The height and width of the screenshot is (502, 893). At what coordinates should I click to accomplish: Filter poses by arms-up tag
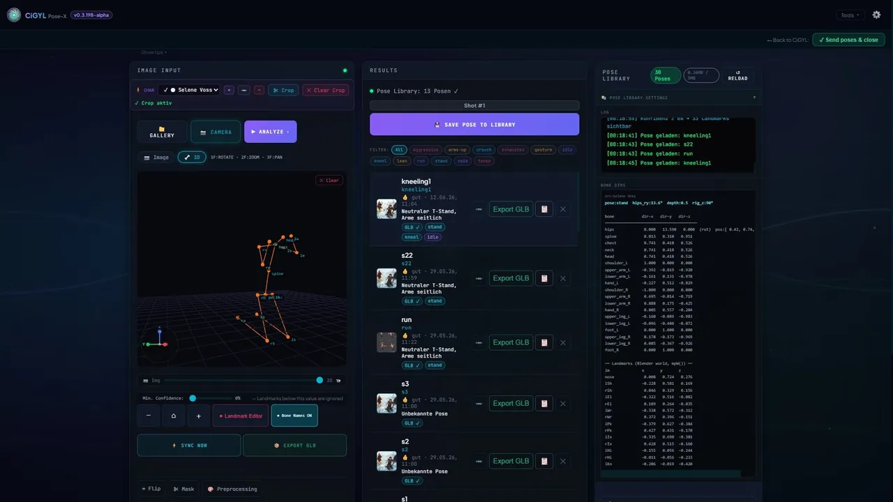pyautogui.click(x=457, y=149)
